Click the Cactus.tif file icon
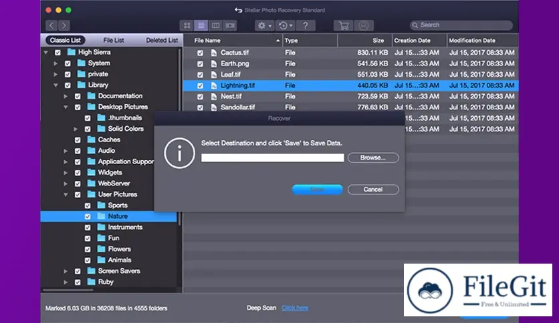559x323 pixels. 214,53
